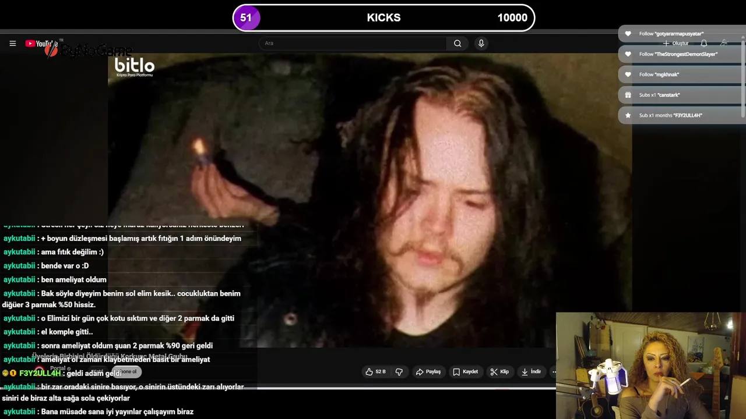This screenshot has width=746, height=419.
Task: Save the video with Kaydet
Action: [x=466, y=371]
